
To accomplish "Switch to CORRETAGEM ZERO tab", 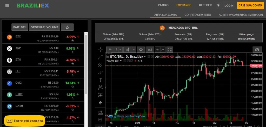I will tap(198, 15).
